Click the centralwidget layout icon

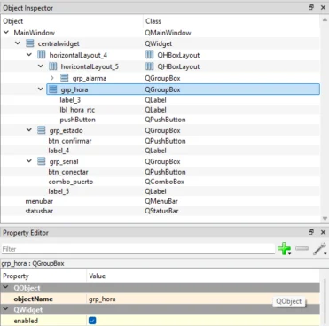click(x=30, y=43)
